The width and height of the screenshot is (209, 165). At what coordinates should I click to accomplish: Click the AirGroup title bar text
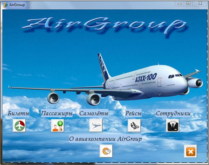pos(17,5)
